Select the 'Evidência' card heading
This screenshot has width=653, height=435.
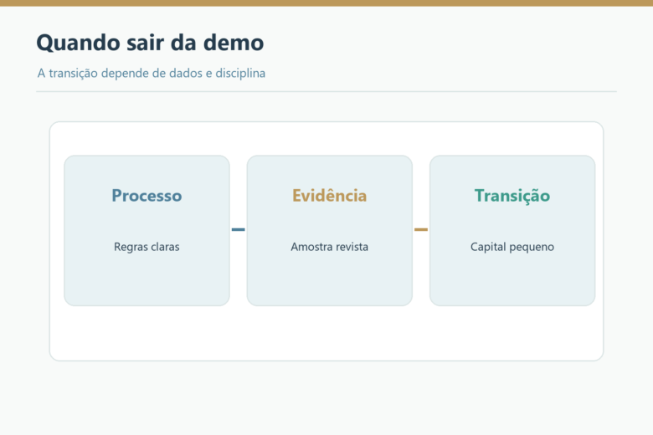point(329,196)
